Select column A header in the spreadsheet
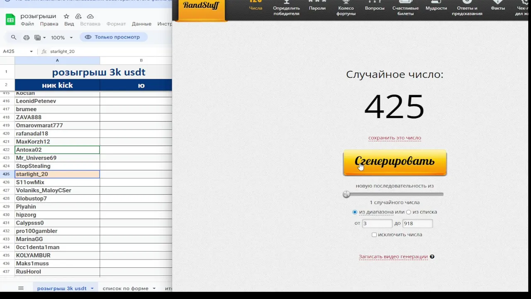The image size is (531, 299). (57, 61)
